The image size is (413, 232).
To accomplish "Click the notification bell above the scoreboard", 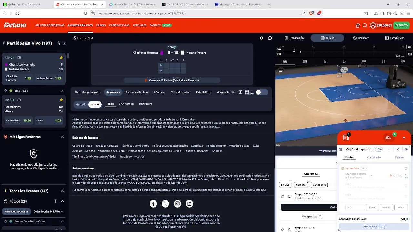I will (262, 38).
